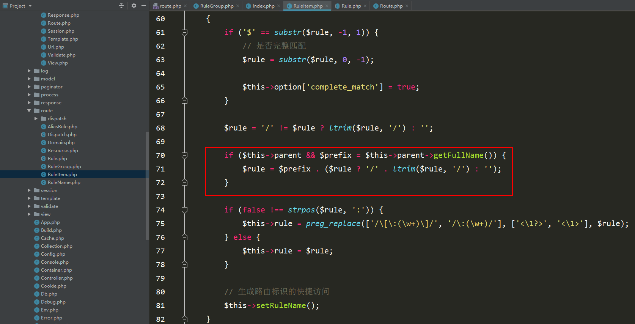Click the setRuleName method call
635x324 pixels.
281,305
